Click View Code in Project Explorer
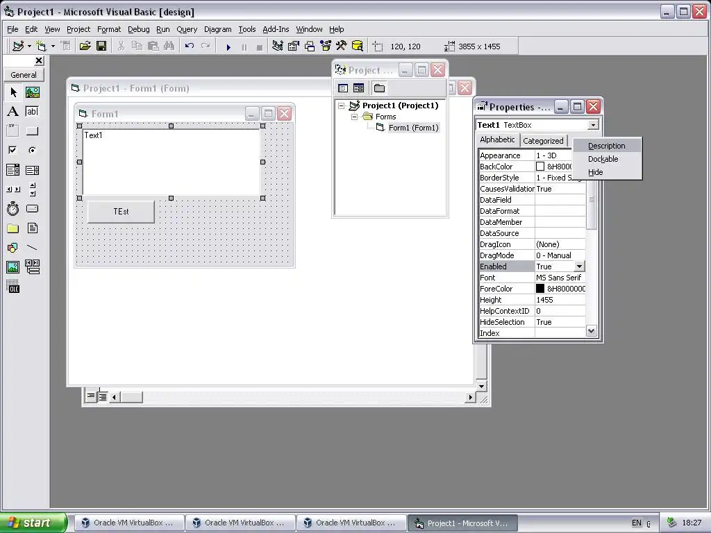Image resolution: width=711 pixels, height=533 pixels. click(x=343, y=88)
